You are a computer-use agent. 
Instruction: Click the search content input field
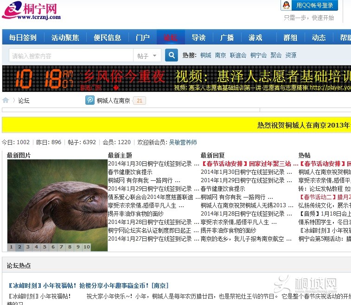tap(70, 56)
